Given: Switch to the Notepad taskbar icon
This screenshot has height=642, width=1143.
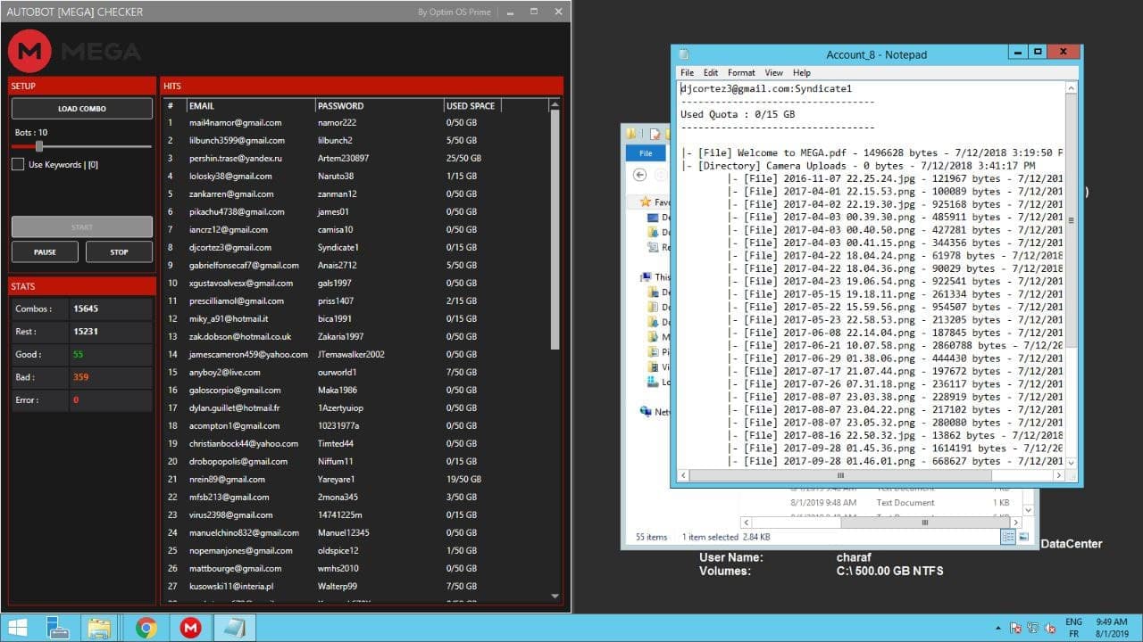Looking at the screenshot, I should pos(234,628).
